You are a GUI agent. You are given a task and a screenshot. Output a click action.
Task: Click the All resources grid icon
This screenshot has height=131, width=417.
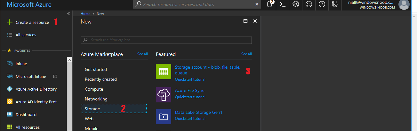pyautogui.click(x=10, y=127)
